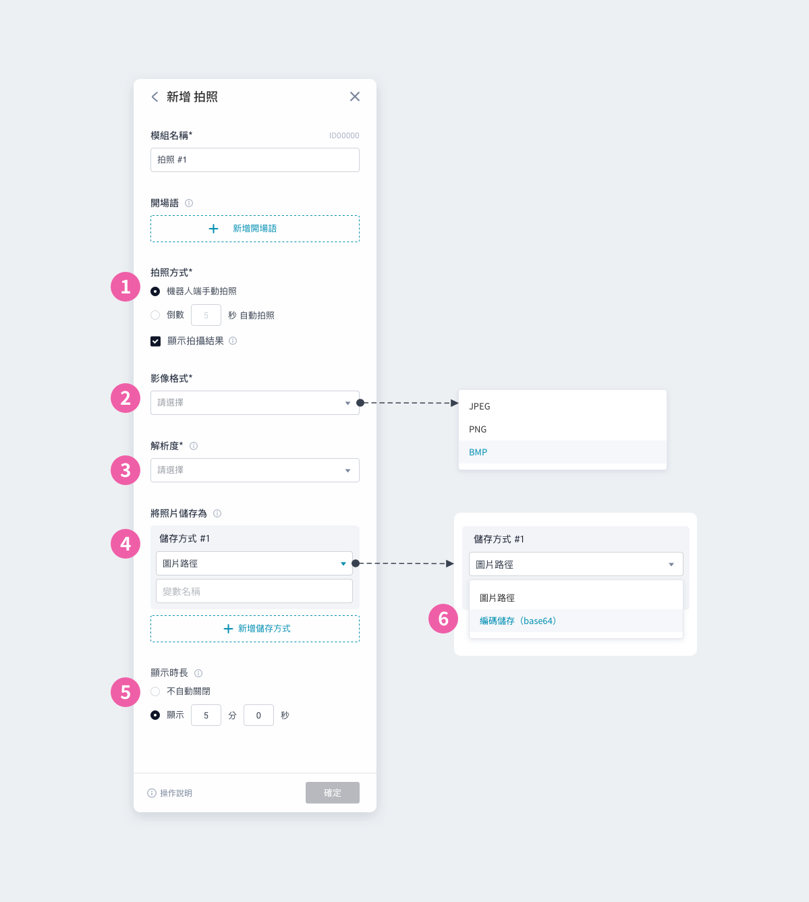
Task: Choose BMP from the format list
Action: 563,452
